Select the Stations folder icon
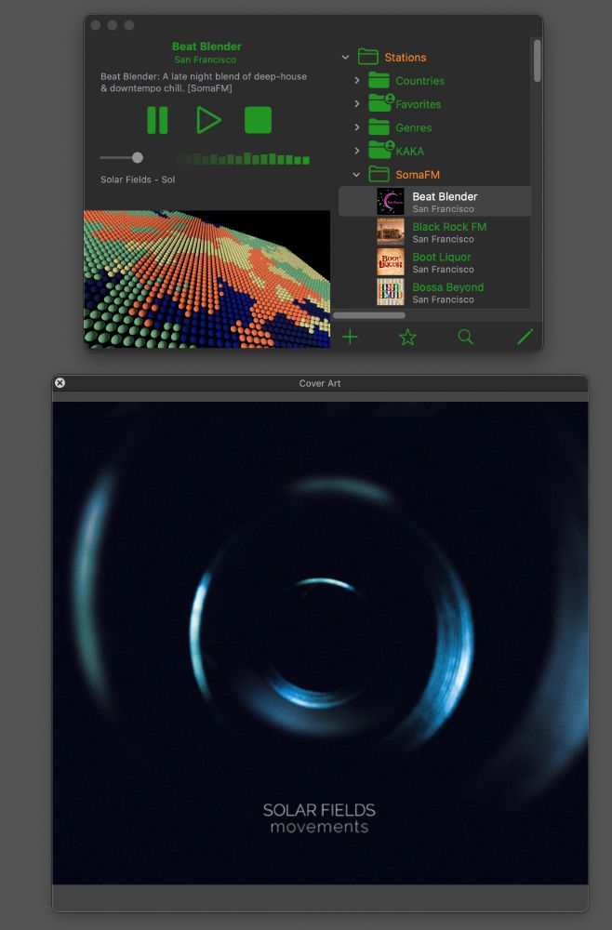The height and width of the screenshot is (930, 612). (368, 57)
